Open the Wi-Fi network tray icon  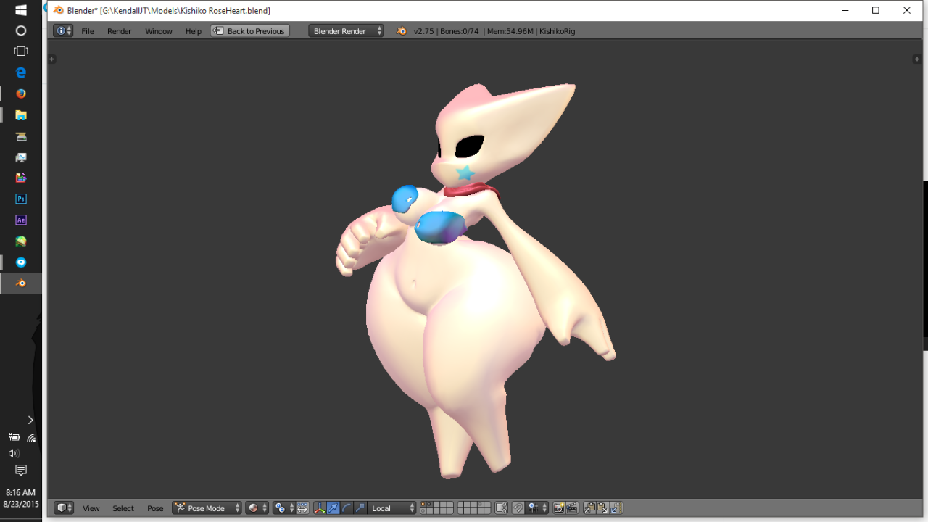pyautogui.click(x=31, y=437)
